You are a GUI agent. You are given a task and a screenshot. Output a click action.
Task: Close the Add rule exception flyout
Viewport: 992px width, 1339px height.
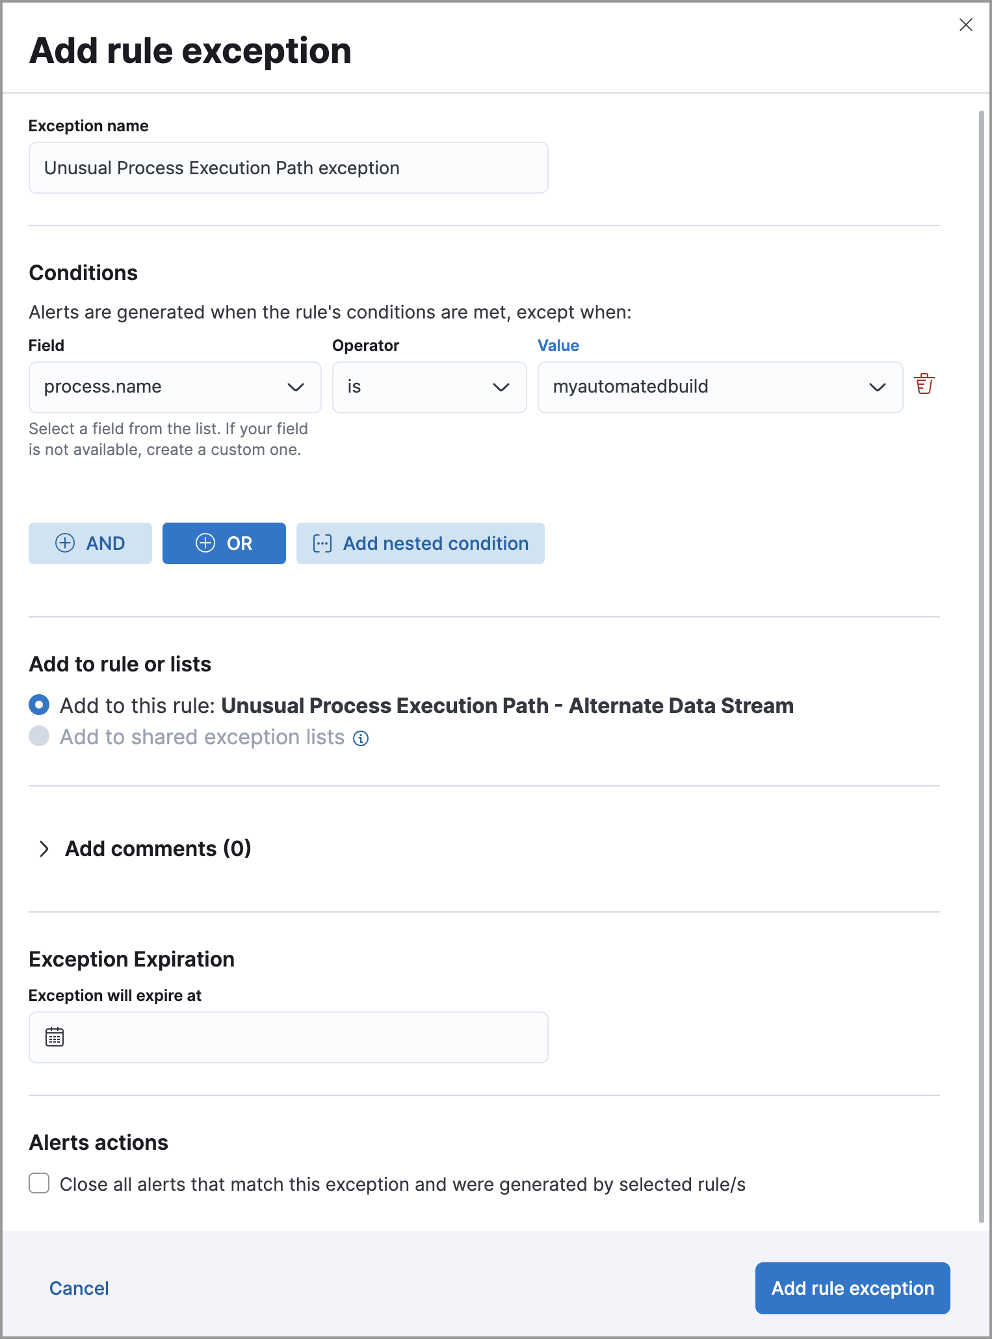click(965, 25)
